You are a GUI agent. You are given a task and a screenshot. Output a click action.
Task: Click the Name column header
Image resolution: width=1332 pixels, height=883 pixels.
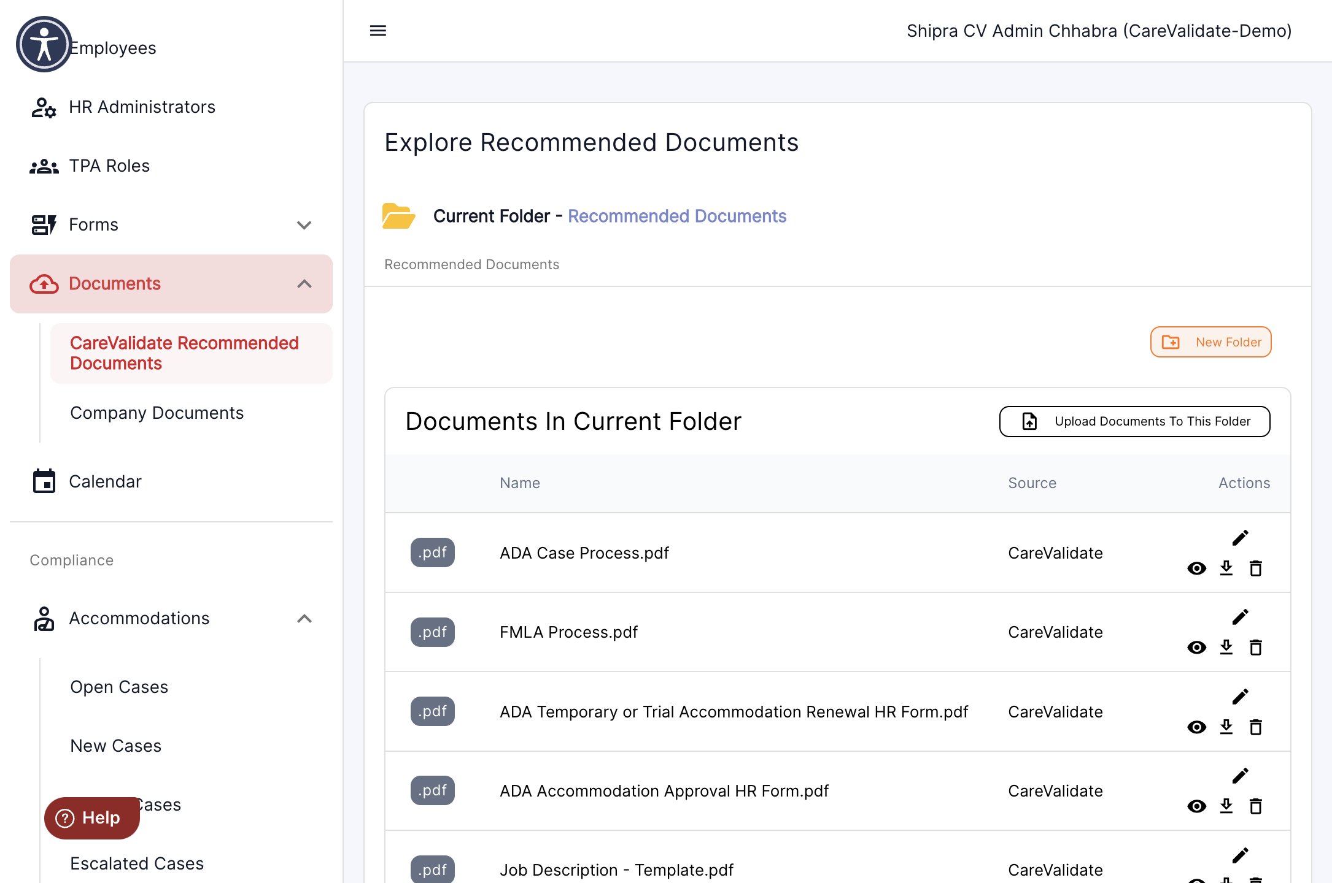(520, 483)
